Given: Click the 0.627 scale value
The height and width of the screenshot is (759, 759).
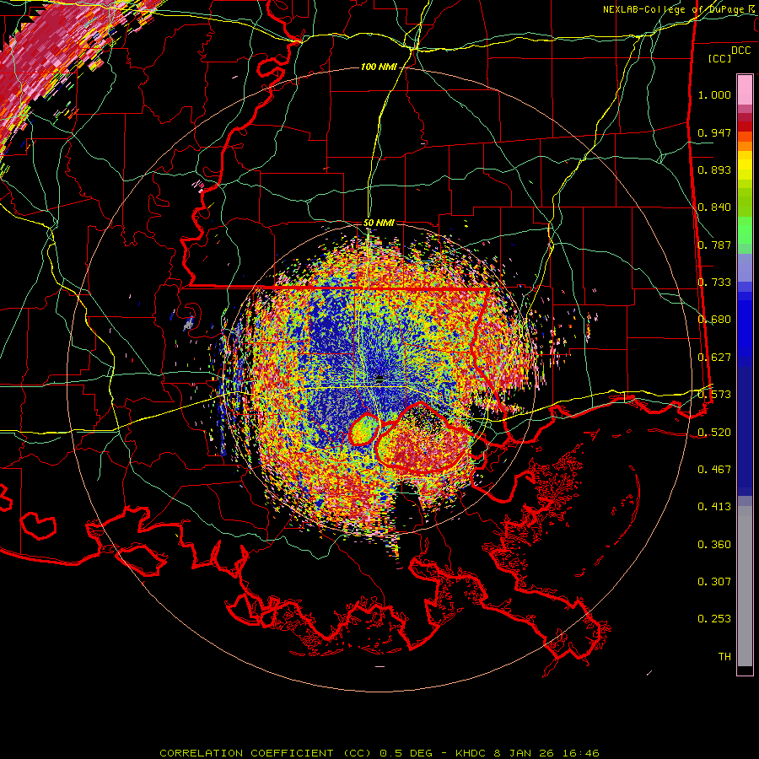Looking at the screenshot, I should 714,358.
